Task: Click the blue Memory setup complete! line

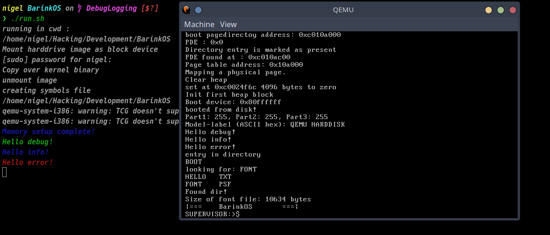Action: [49, 131]
